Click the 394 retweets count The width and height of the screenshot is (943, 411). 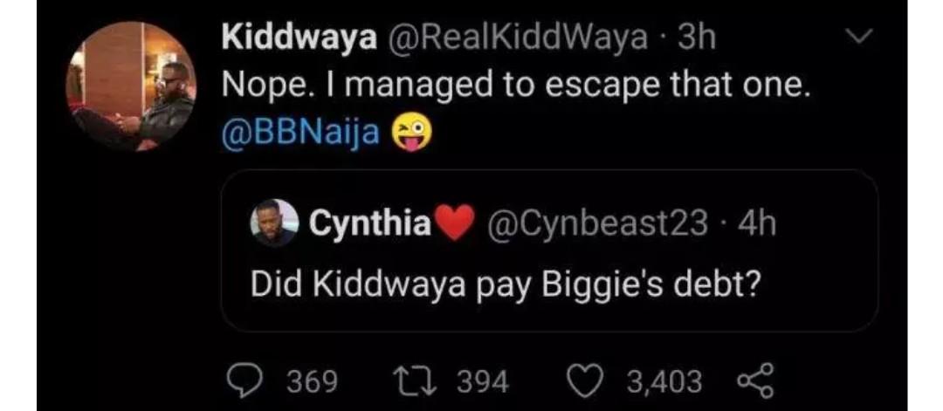[x=484, y=381]
